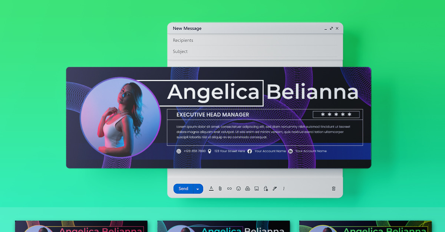Viewport: 445px width, 232px height.
Task: Open the emoji picker
Action: (238, 189)
